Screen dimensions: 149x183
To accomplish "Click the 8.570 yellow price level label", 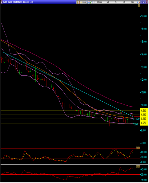I will [143, 123].
